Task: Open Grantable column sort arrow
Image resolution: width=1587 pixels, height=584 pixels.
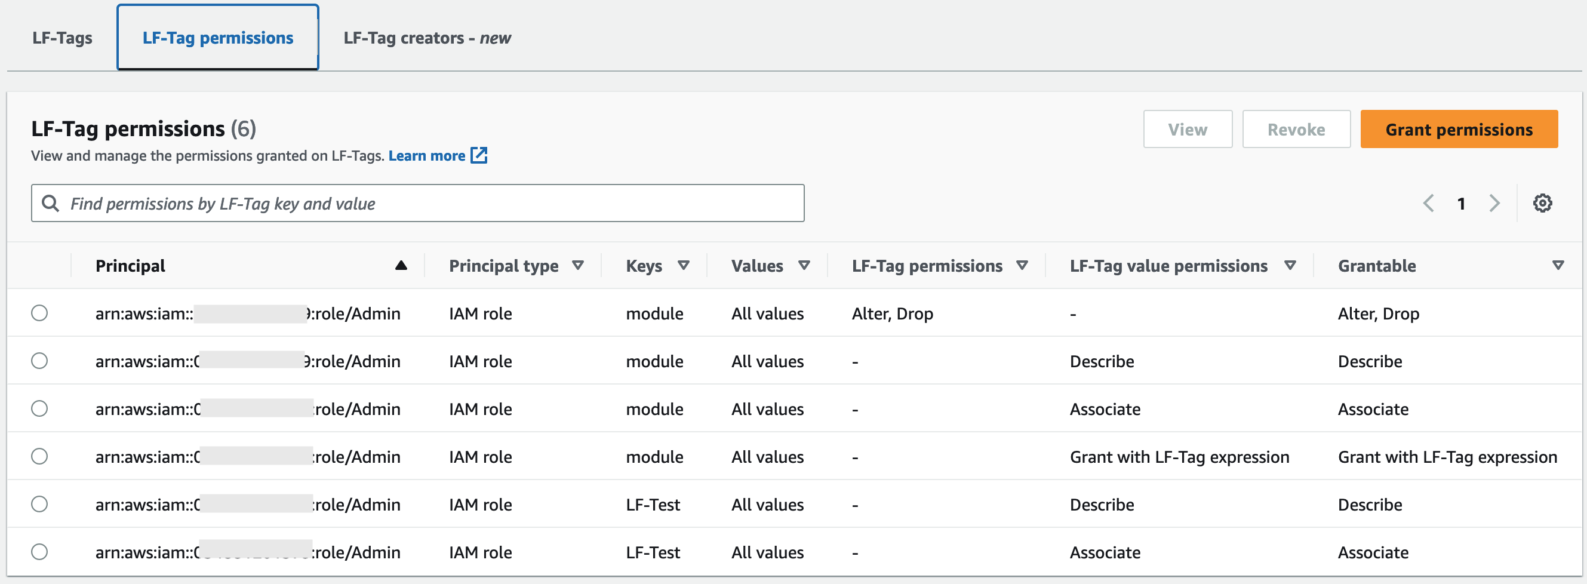Action: pyautogui.click(x=1558, y=266)
